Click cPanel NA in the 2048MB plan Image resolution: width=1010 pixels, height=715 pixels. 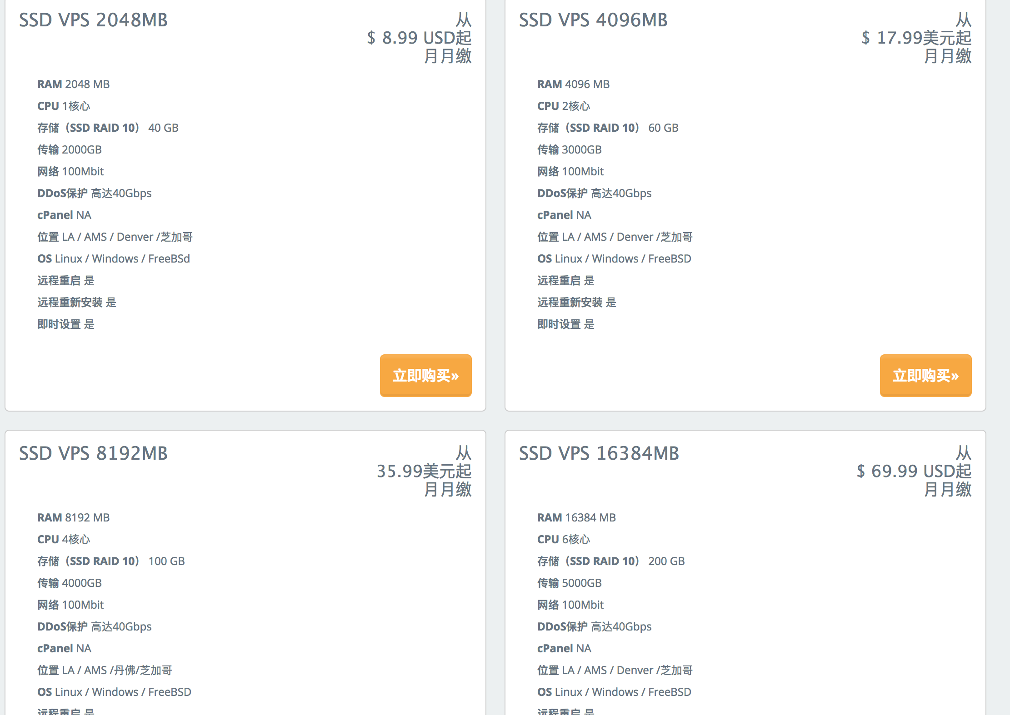click(x=64, y=215)
